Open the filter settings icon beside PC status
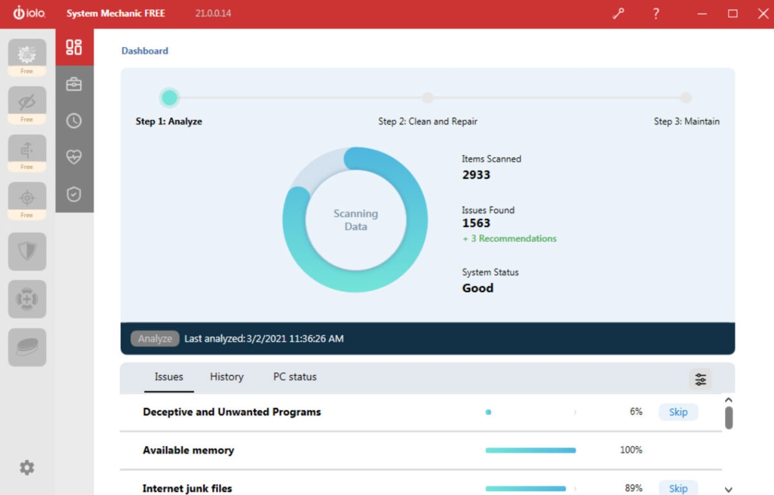 tap(700, 380)
